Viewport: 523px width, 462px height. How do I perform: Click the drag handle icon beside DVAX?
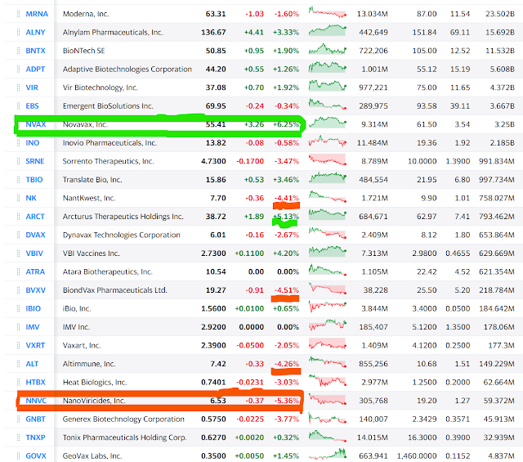pyautogui.click(x=18, y=235)
